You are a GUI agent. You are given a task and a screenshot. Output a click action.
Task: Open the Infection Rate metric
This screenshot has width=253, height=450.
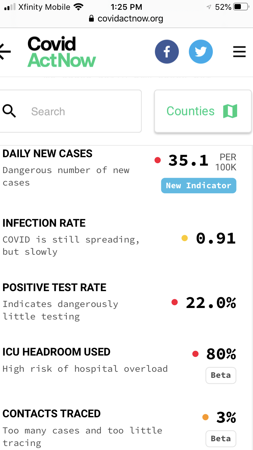(44, 223)
